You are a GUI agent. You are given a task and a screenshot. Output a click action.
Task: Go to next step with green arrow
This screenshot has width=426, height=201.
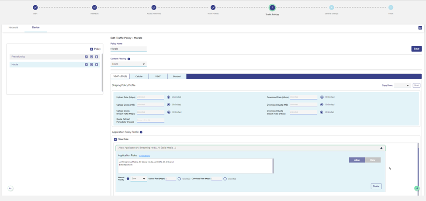pos(417,188)
